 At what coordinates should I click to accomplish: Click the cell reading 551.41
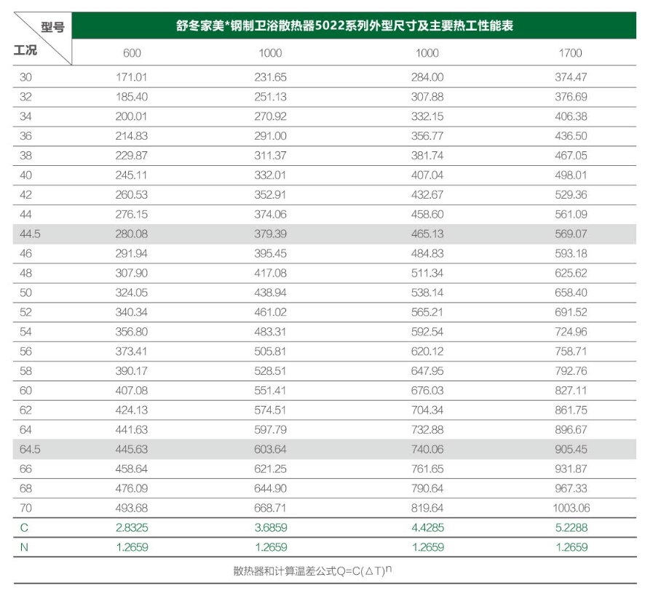270,391
